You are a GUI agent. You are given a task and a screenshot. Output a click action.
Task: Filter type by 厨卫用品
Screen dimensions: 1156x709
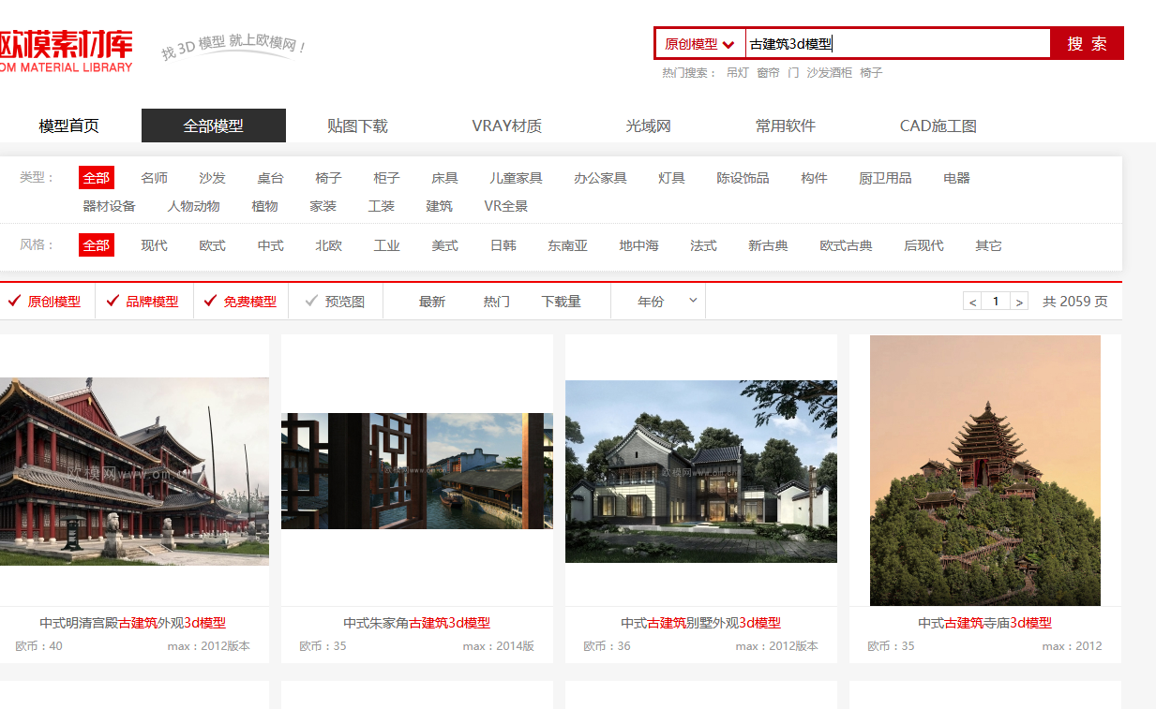886,178
